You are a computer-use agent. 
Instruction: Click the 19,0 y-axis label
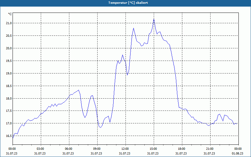(9, 73)
